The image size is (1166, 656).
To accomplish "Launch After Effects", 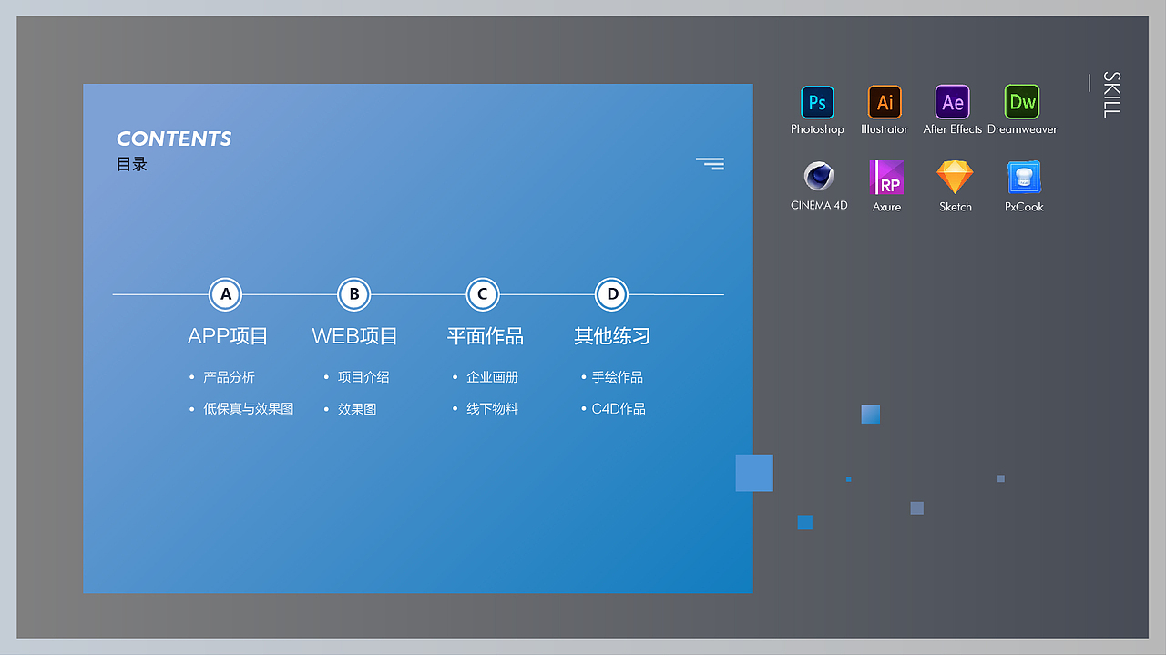I will 952,103.
